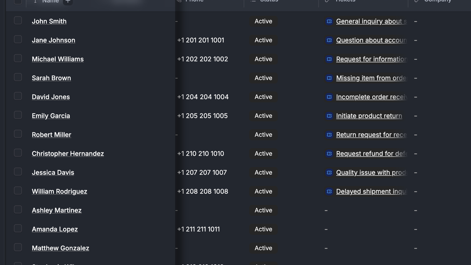The width and height of the screenshot is (471, 265).
Task: Click ticket icon next to Request refund entry
Action: pyautogui.click(x=329, y=154)
